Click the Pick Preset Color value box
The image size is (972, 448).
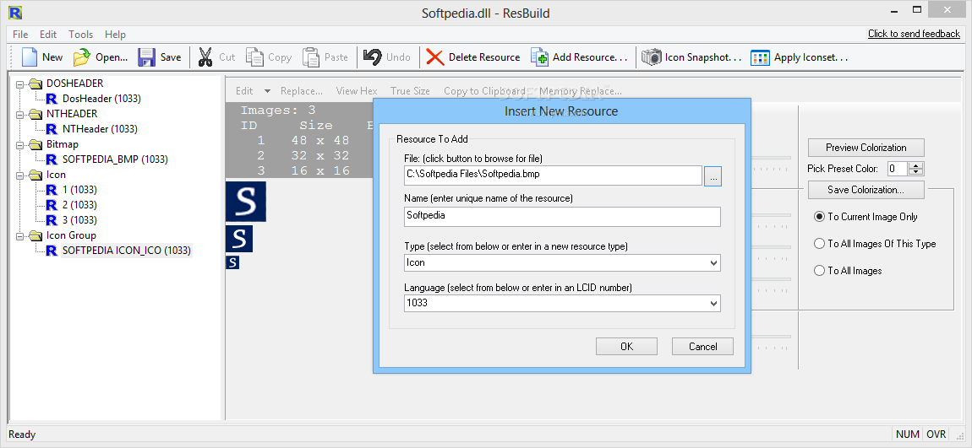[x=898, y=168]
